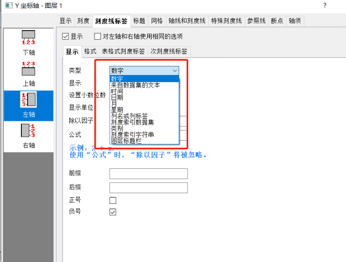Click the 前缀 prefix input field
The width and height of the screenshot is (346, 262).
tap(149, 173)
